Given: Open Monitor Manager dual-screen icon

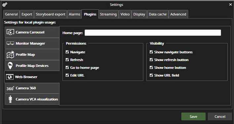Looking at the screenshot, I should coord(10,43).
